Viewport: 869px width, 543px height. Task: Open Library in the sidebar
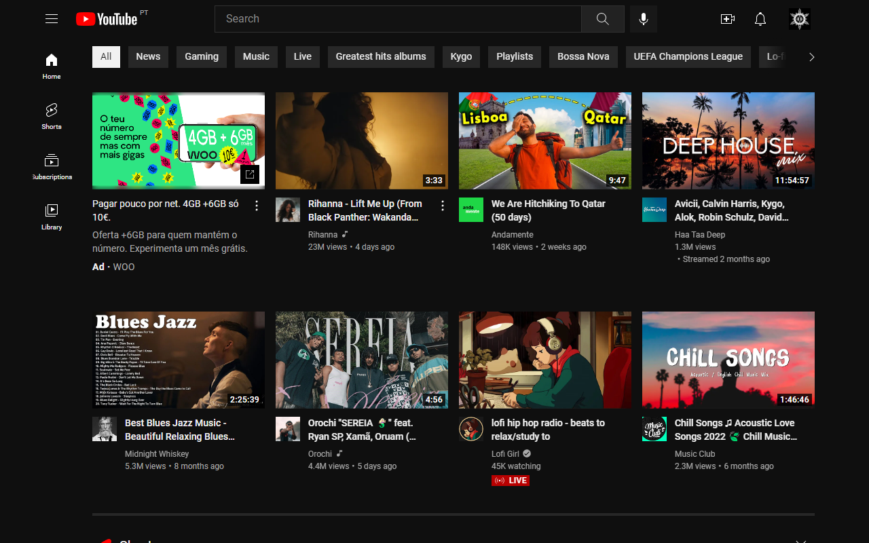pos(52,216)
